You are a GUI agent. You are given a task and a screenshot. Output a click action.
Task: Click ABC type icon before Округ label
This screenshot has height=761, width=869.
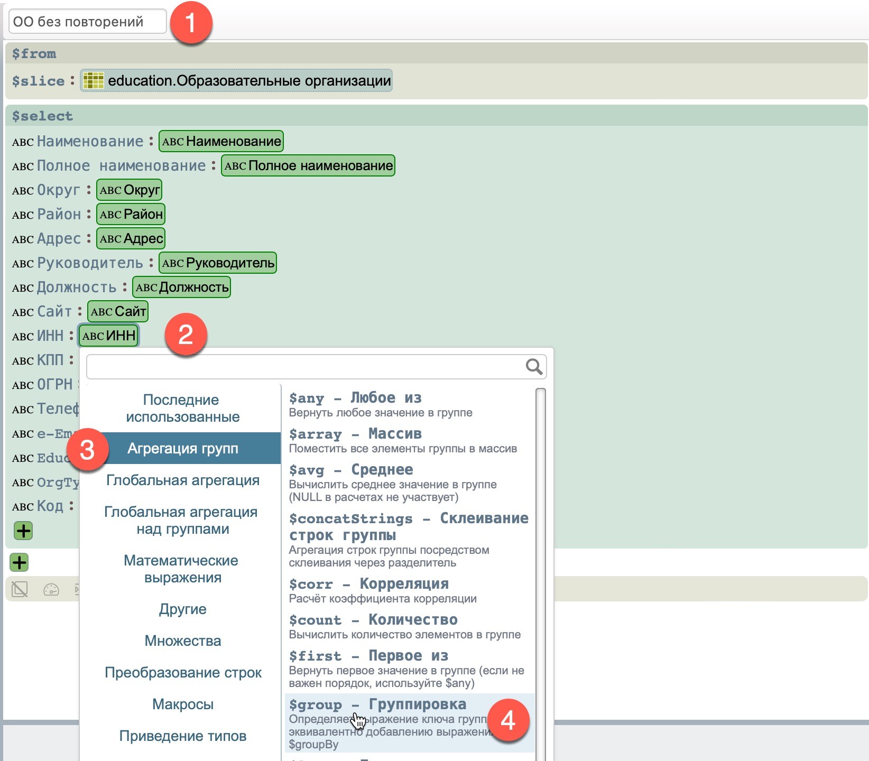(x=23, y=191)
